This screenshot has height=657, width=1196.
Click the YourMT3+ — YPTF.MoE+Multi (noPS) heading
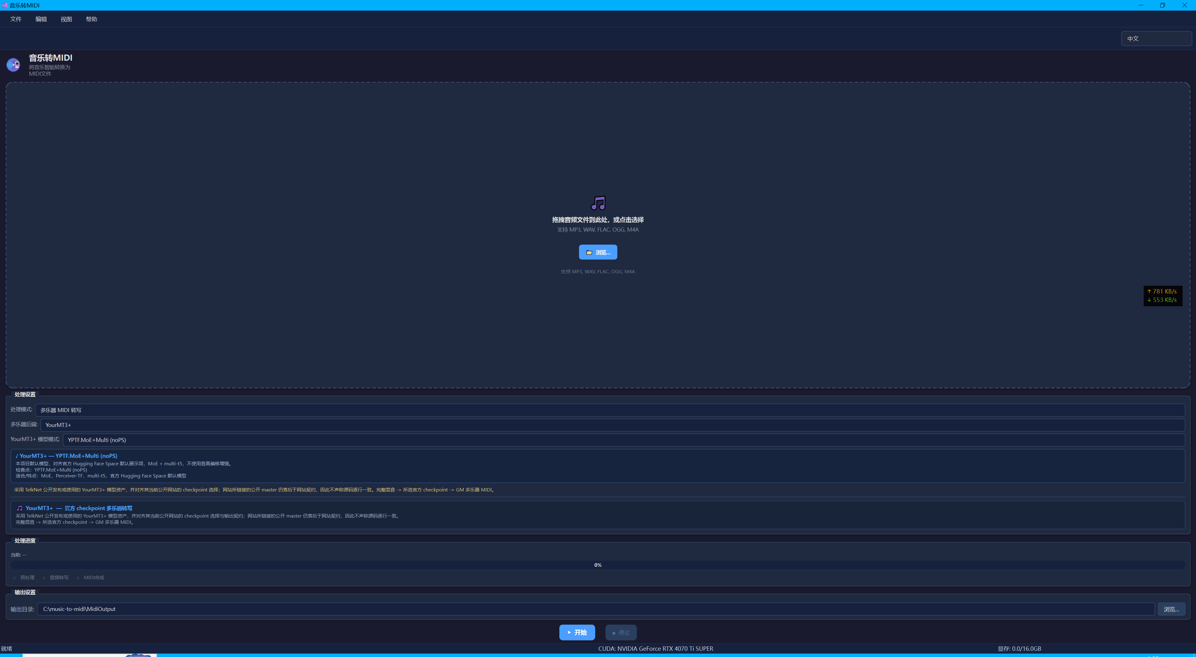66,456
